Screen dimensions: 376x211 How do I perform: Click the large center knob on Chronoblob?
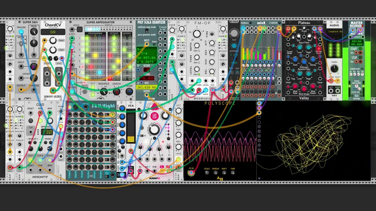click(x=154, y=130)
